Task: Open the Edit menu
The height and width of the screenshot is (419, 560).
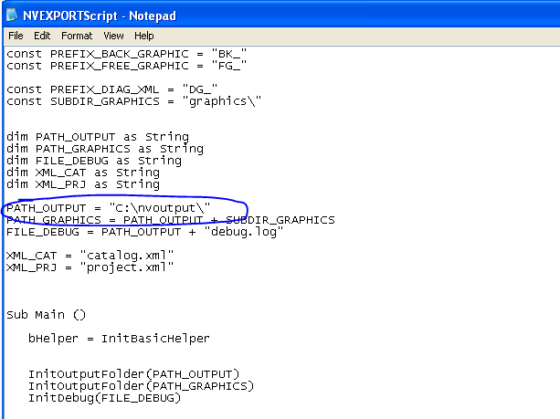Action: (42, 36)
